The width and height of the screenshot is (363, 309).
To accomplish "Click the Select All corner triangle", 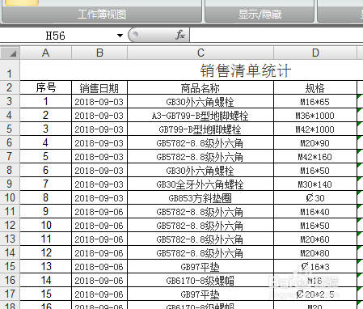I will (10, 53).
